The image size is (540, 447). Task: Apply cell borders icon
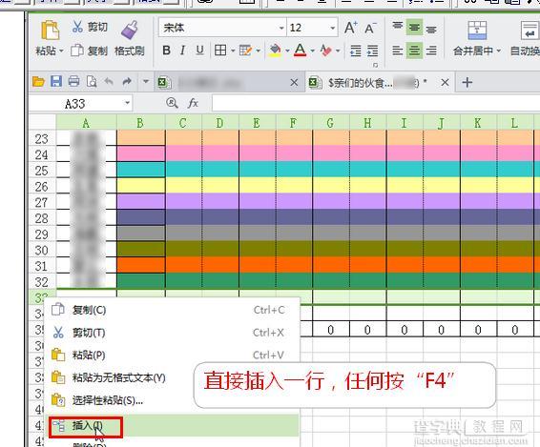click(220, 51)
